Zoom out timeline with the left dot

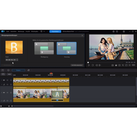(1, 106)
